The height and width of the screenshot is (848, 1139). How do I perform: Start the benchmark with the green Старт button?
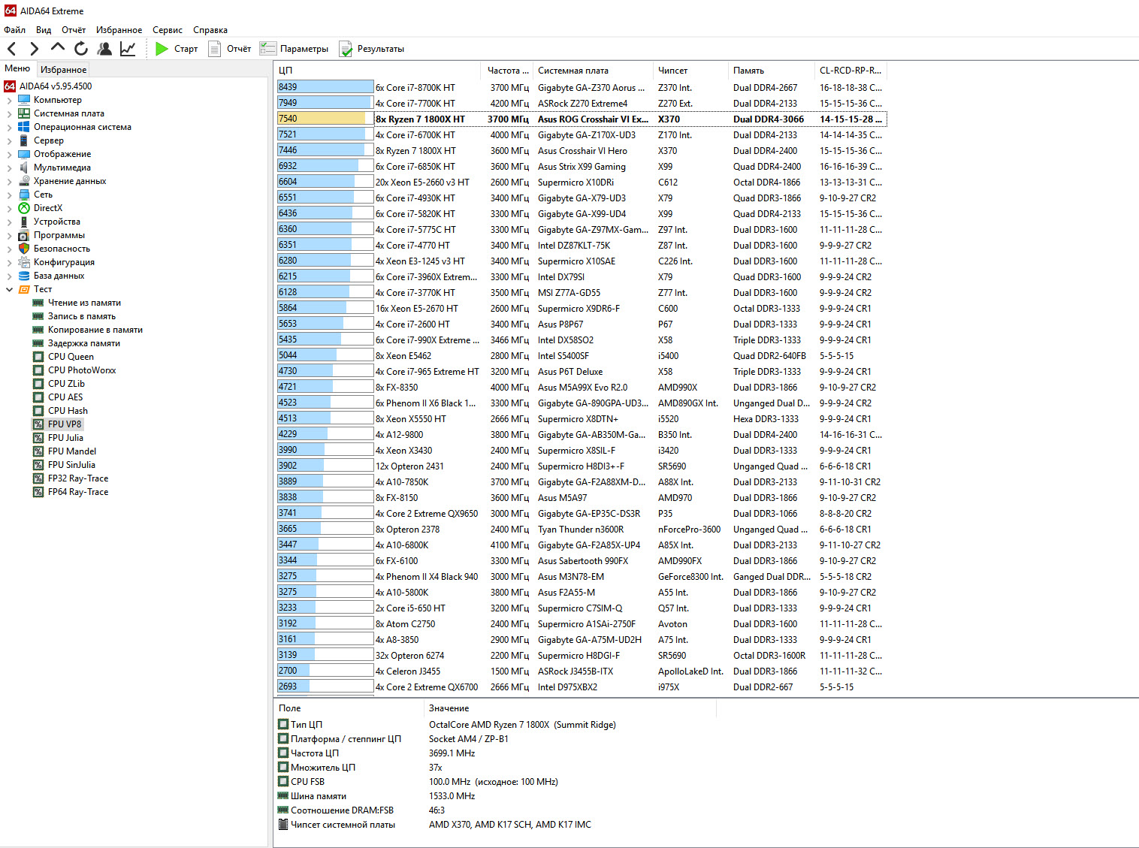(x=177, y=49)
